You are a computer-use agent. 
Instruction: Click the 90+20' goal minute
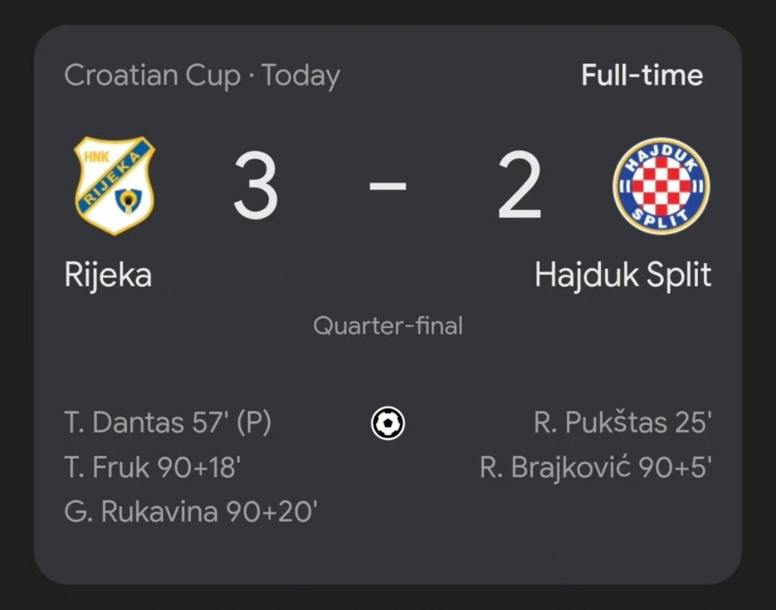point(272,512)
